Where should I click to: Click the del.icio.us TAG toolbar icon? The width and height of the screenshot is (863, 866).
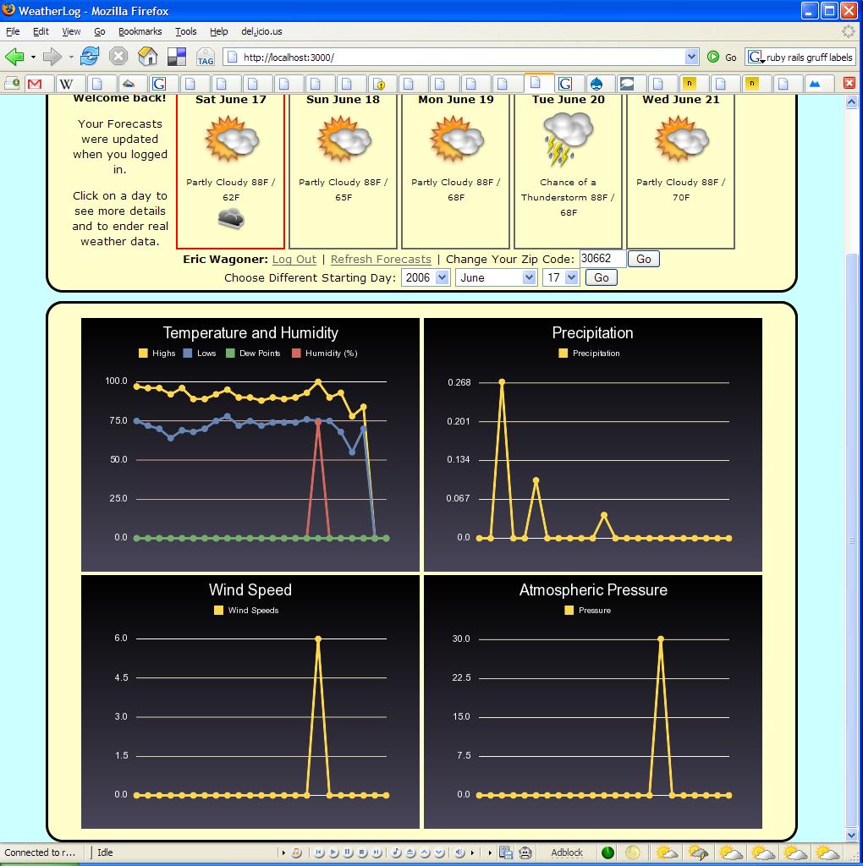point(205,57)
